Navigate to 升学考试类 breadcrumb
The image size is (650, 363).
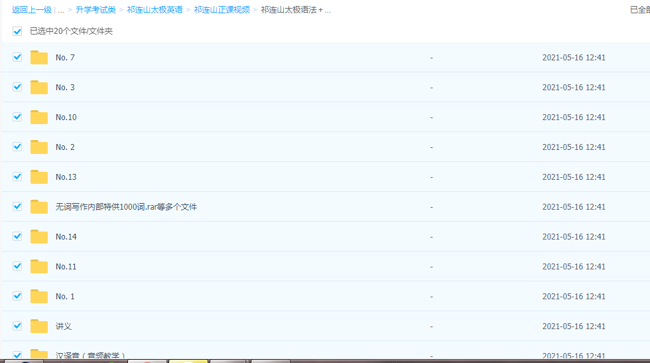pyautogui.click(x=96, y=10)
